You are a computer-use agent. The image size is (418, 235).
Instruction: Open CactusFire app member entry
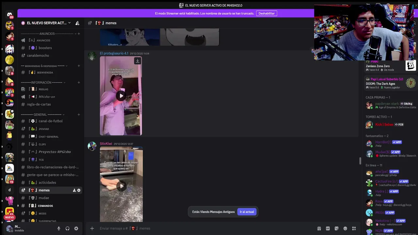pos(391,183)
